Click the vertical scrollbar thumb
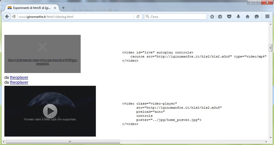 tap(270, 48)
